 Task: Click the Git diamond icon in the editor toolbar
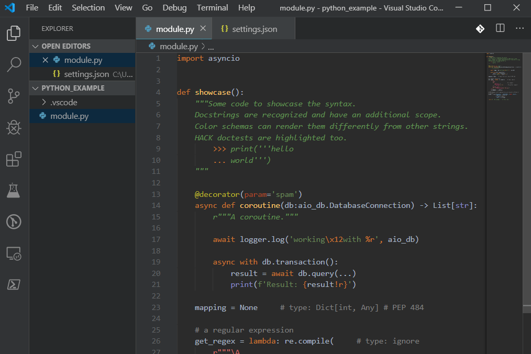[480, 29]
